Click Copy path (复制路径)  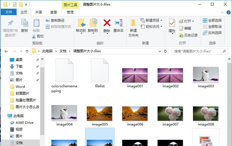point(55,20)
